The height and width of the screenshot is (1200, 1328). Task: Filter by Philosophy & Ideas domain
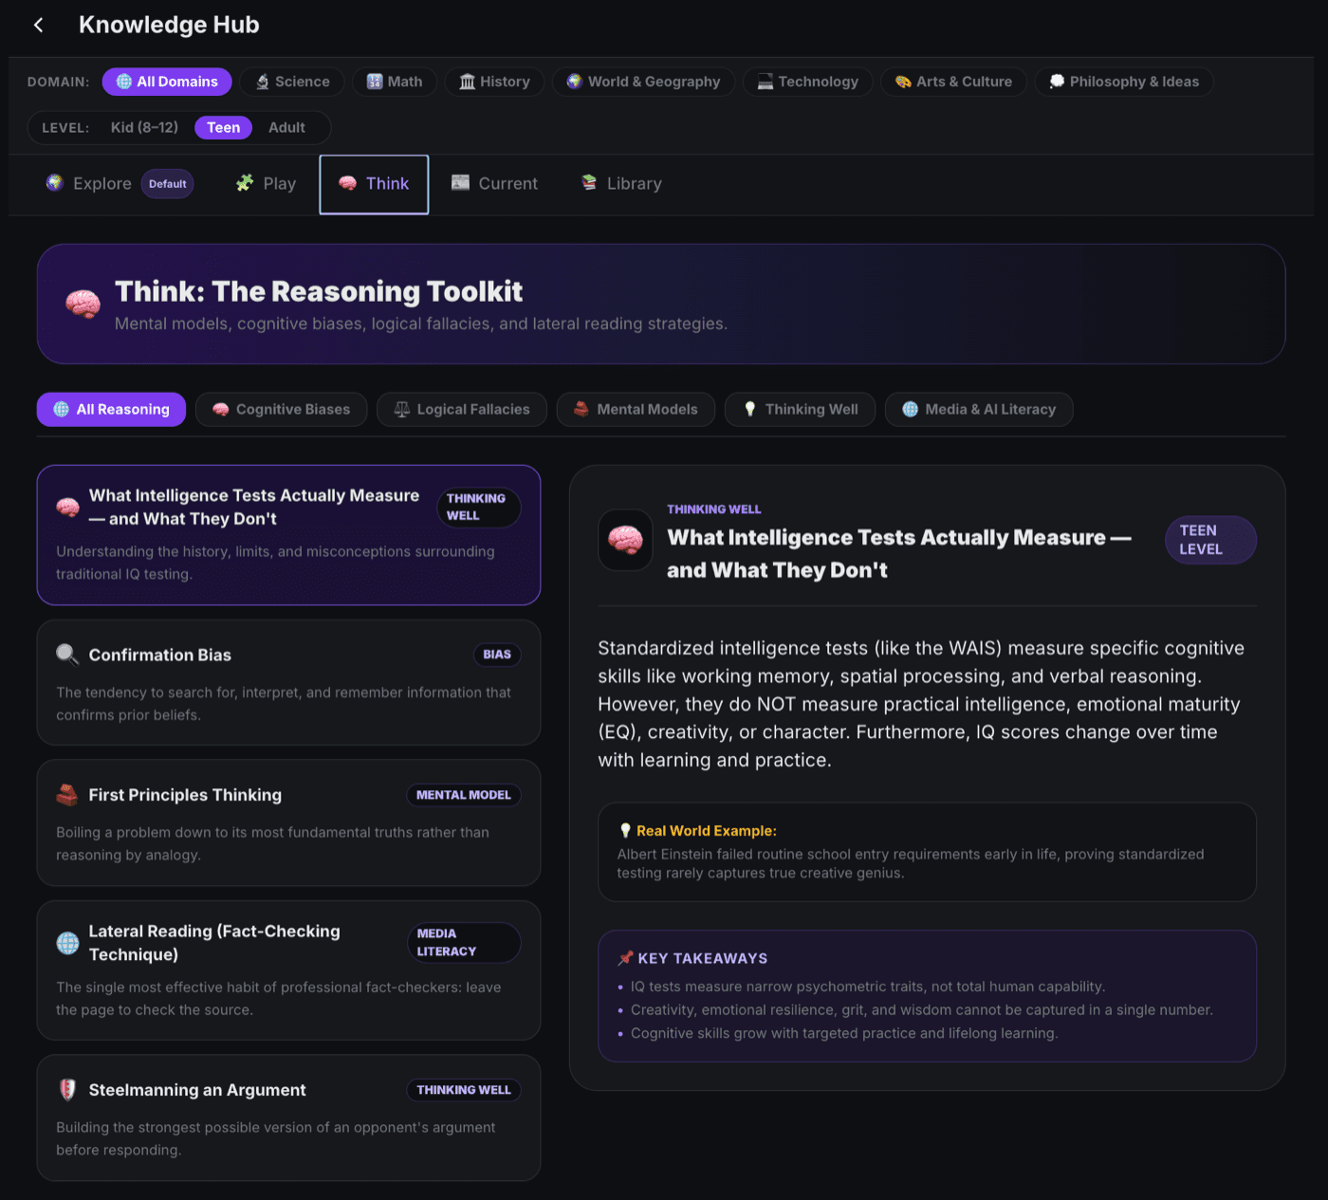[x=1124, y=82]
